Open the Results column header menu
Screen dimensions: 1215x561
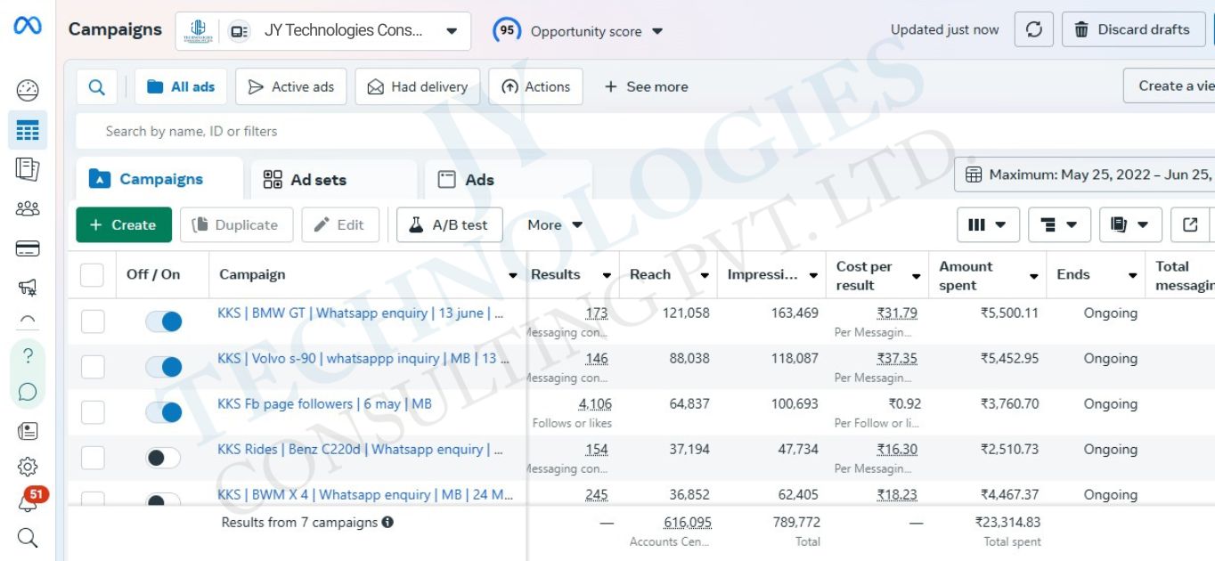[607, 275]
